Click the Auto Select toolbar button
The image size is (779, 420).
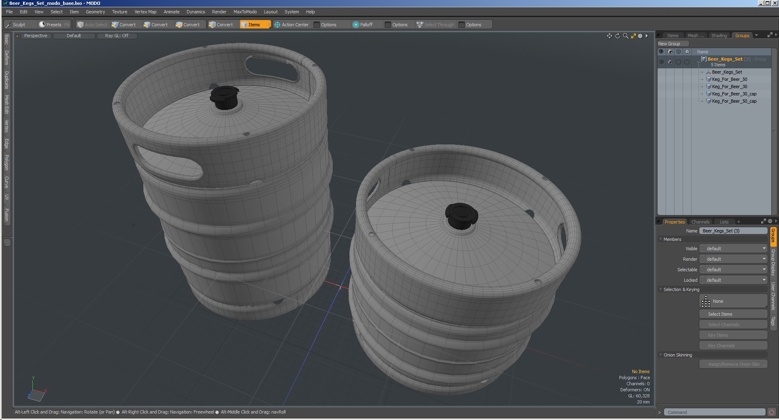(92, 25)
